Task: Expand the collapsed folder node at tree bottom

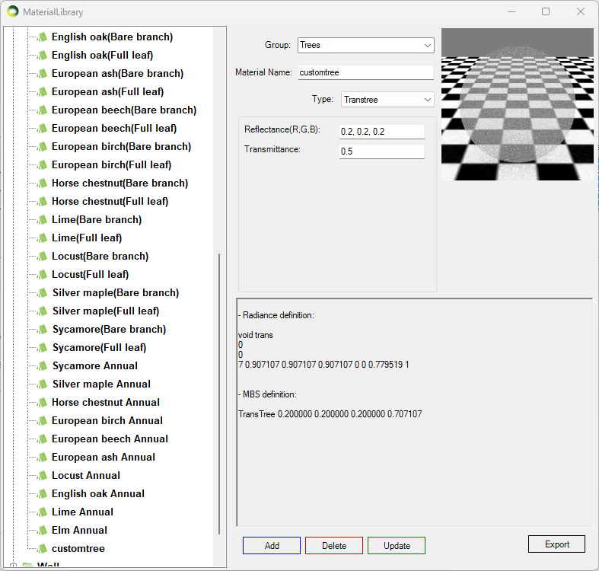Action: click(13, 566)
